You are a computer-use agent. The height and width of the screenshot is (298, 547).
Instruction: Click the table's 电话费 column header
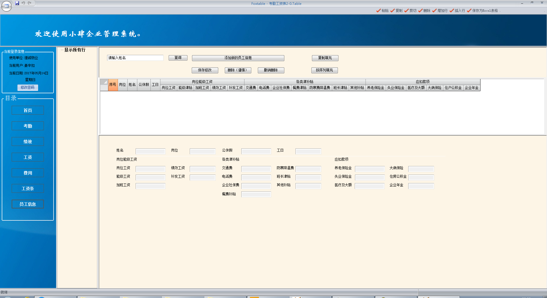coord(264,88)
